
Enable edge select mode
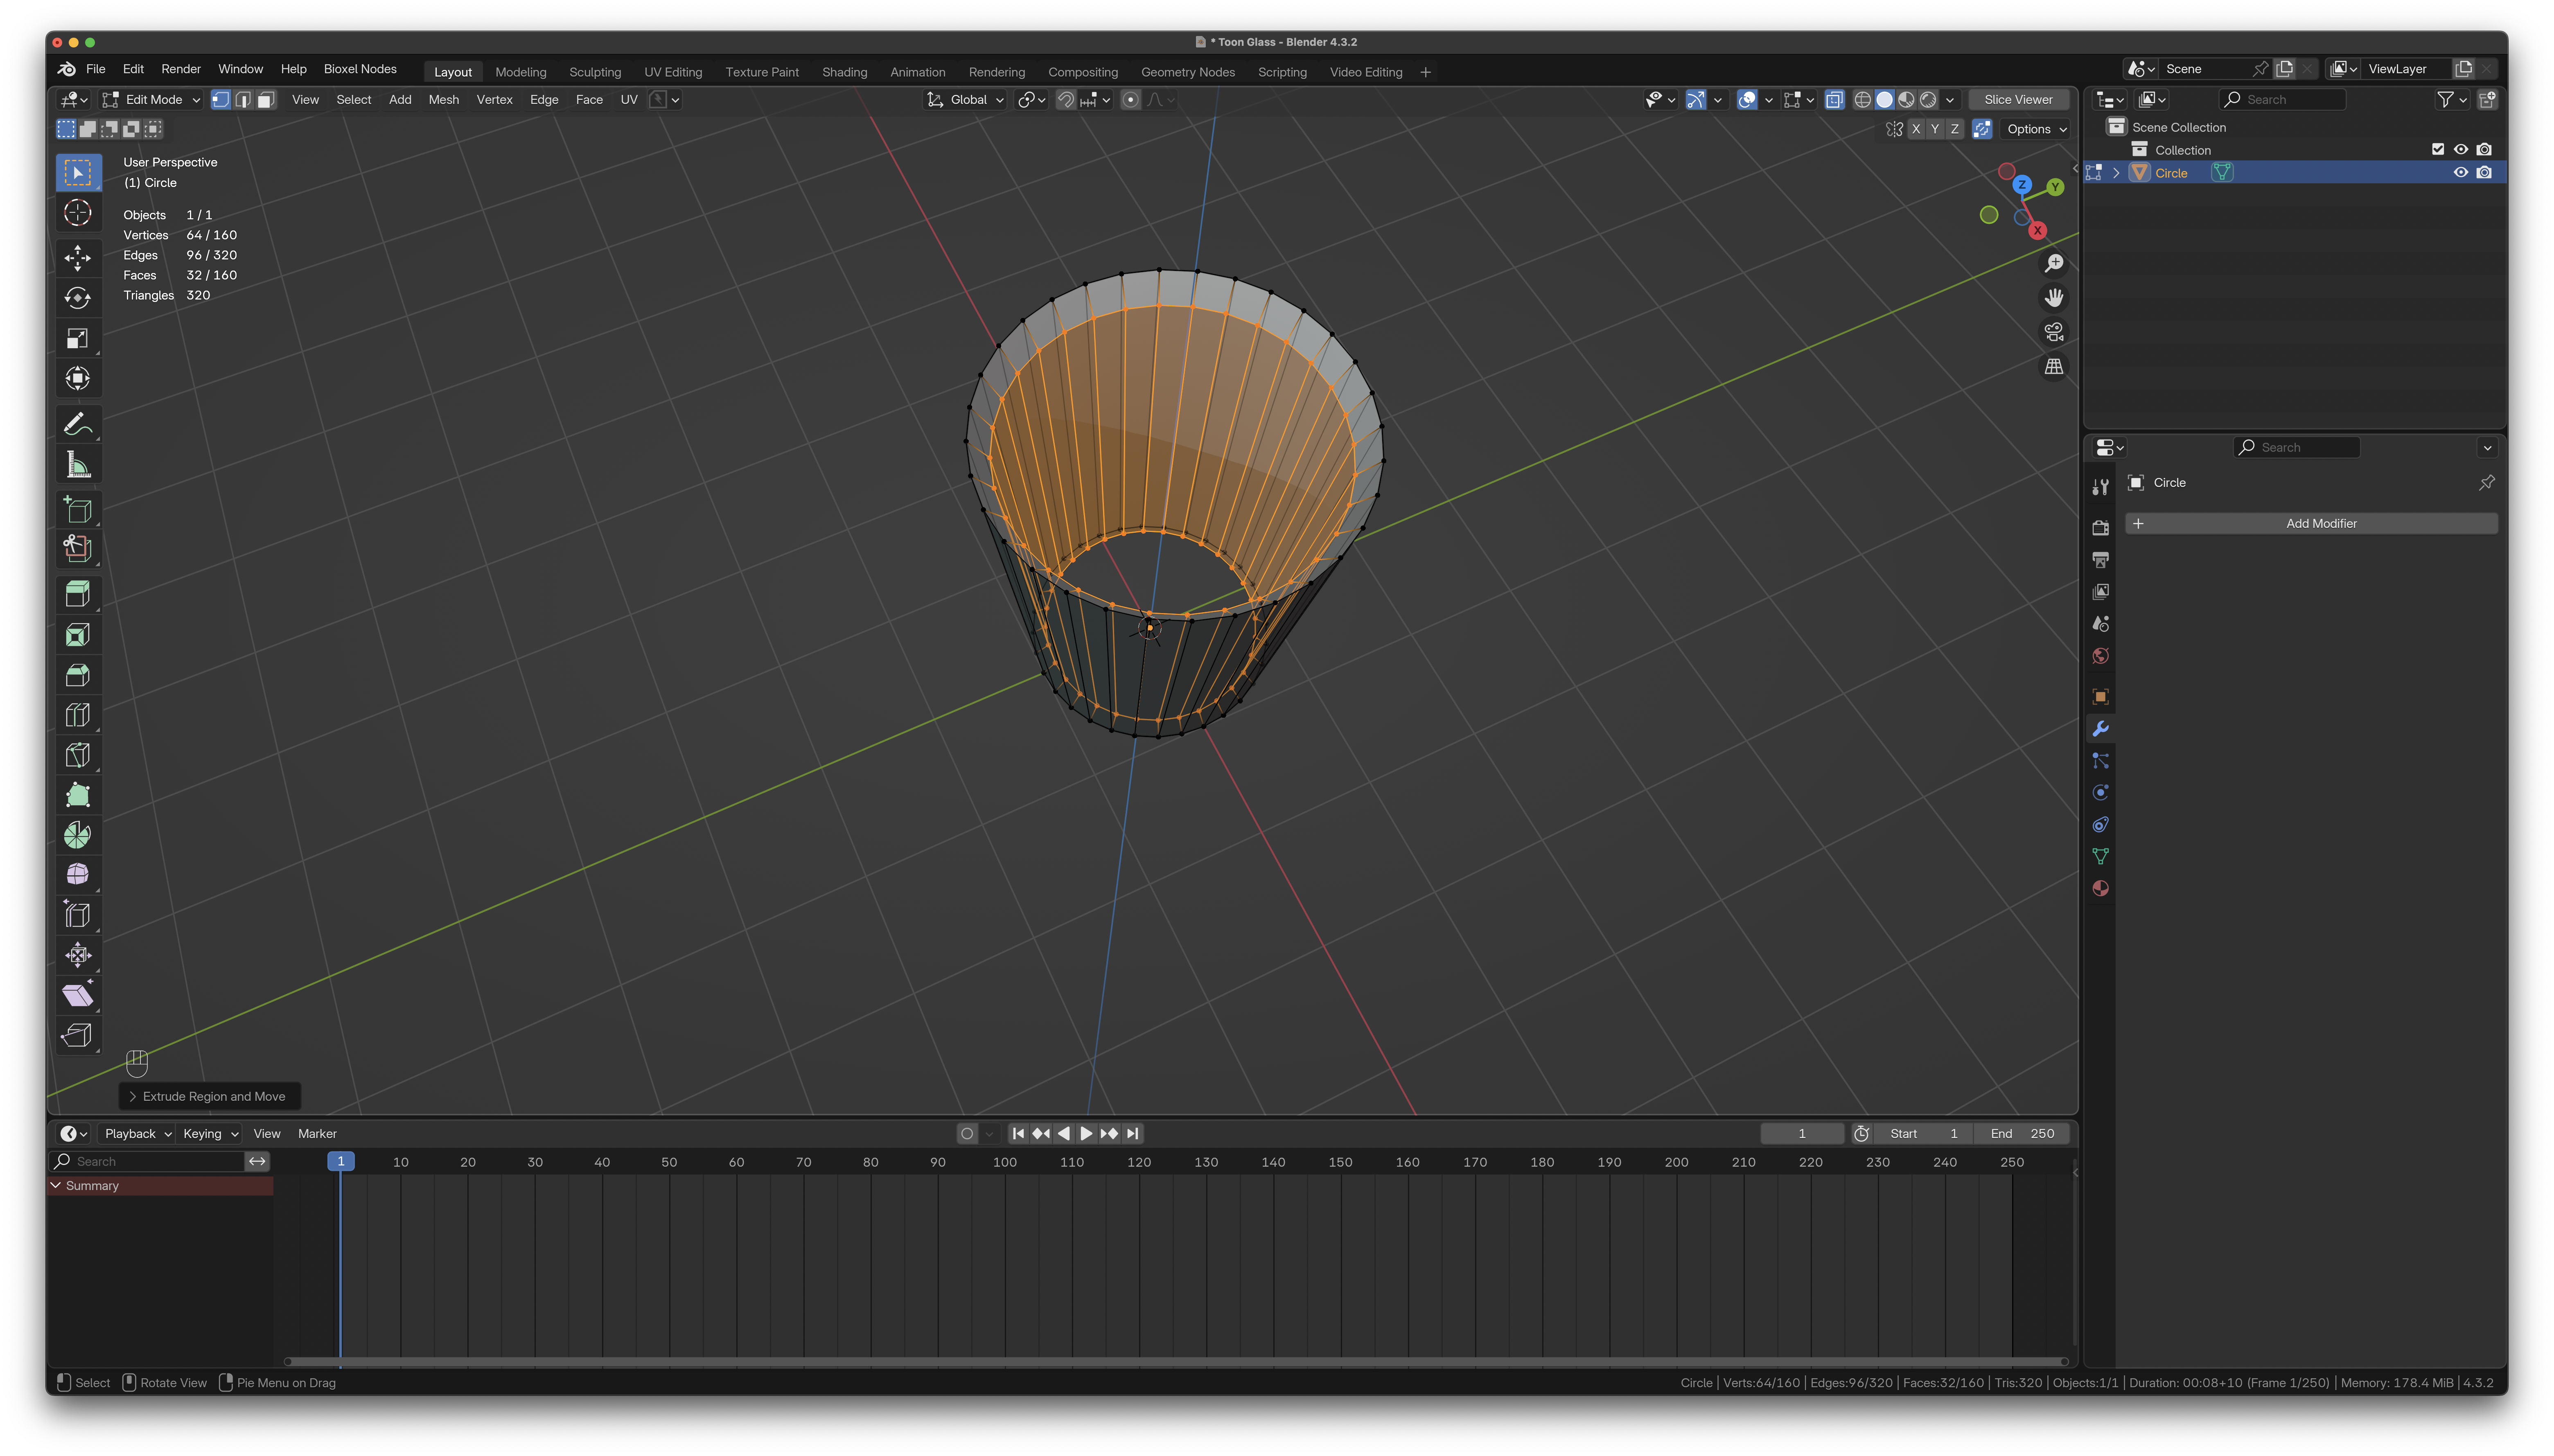[243, 99]
